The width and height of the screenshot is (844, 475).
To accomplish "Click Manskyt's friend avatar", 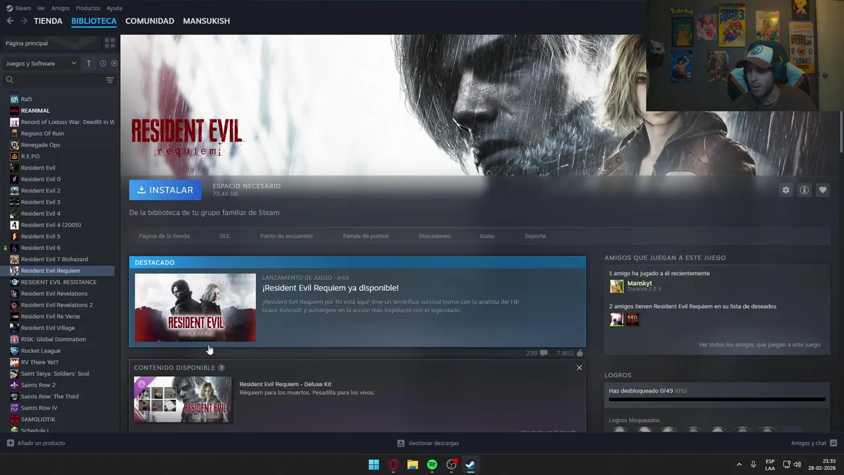I will (x=617, y=286).
